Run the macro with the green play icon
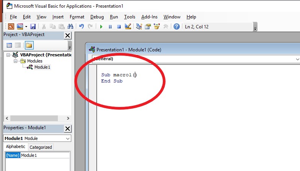 (x=101, y=26)
